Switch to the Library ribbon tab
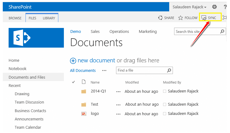Image resolution: width=230 pixels, height=133 pixels. pyautogui.click(x=49, y=18)
